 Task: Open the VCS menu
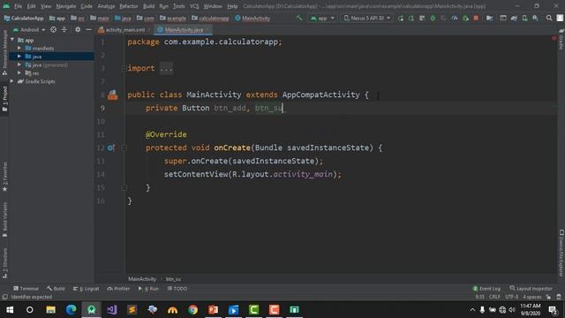194,6
